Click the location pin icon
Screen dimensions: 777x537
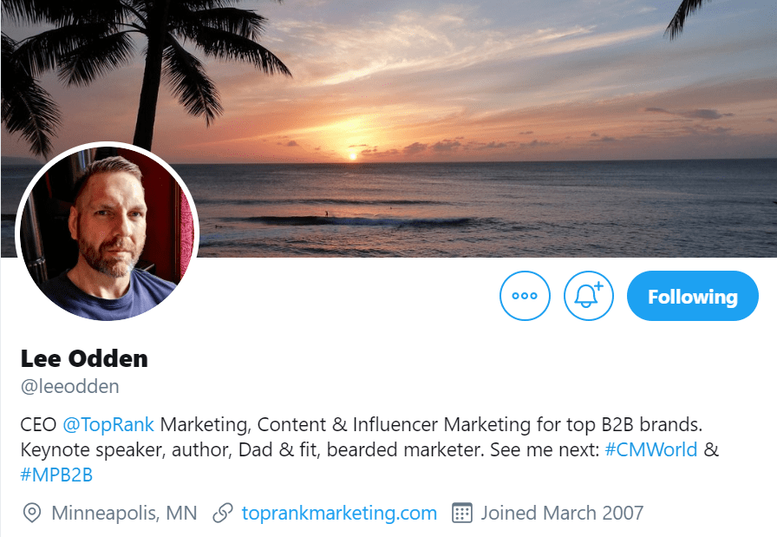[x=32, y=513]
